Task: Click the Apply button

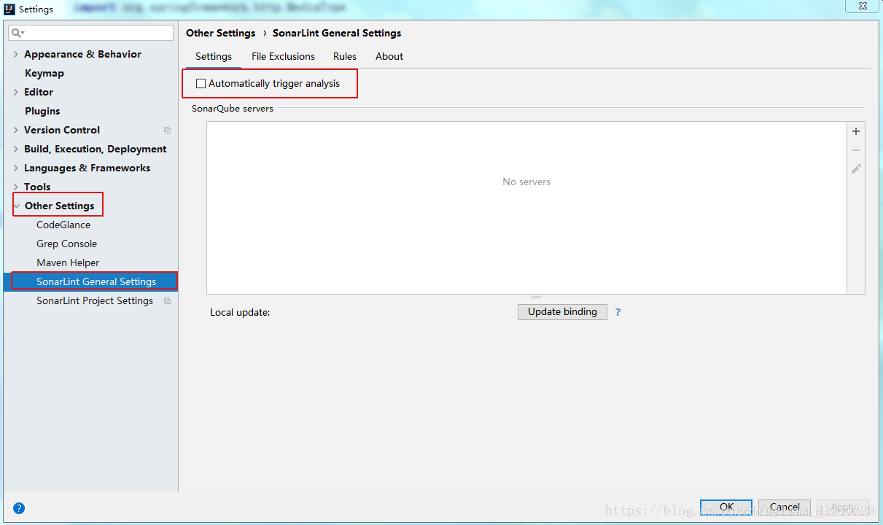Action: point(843,507)
